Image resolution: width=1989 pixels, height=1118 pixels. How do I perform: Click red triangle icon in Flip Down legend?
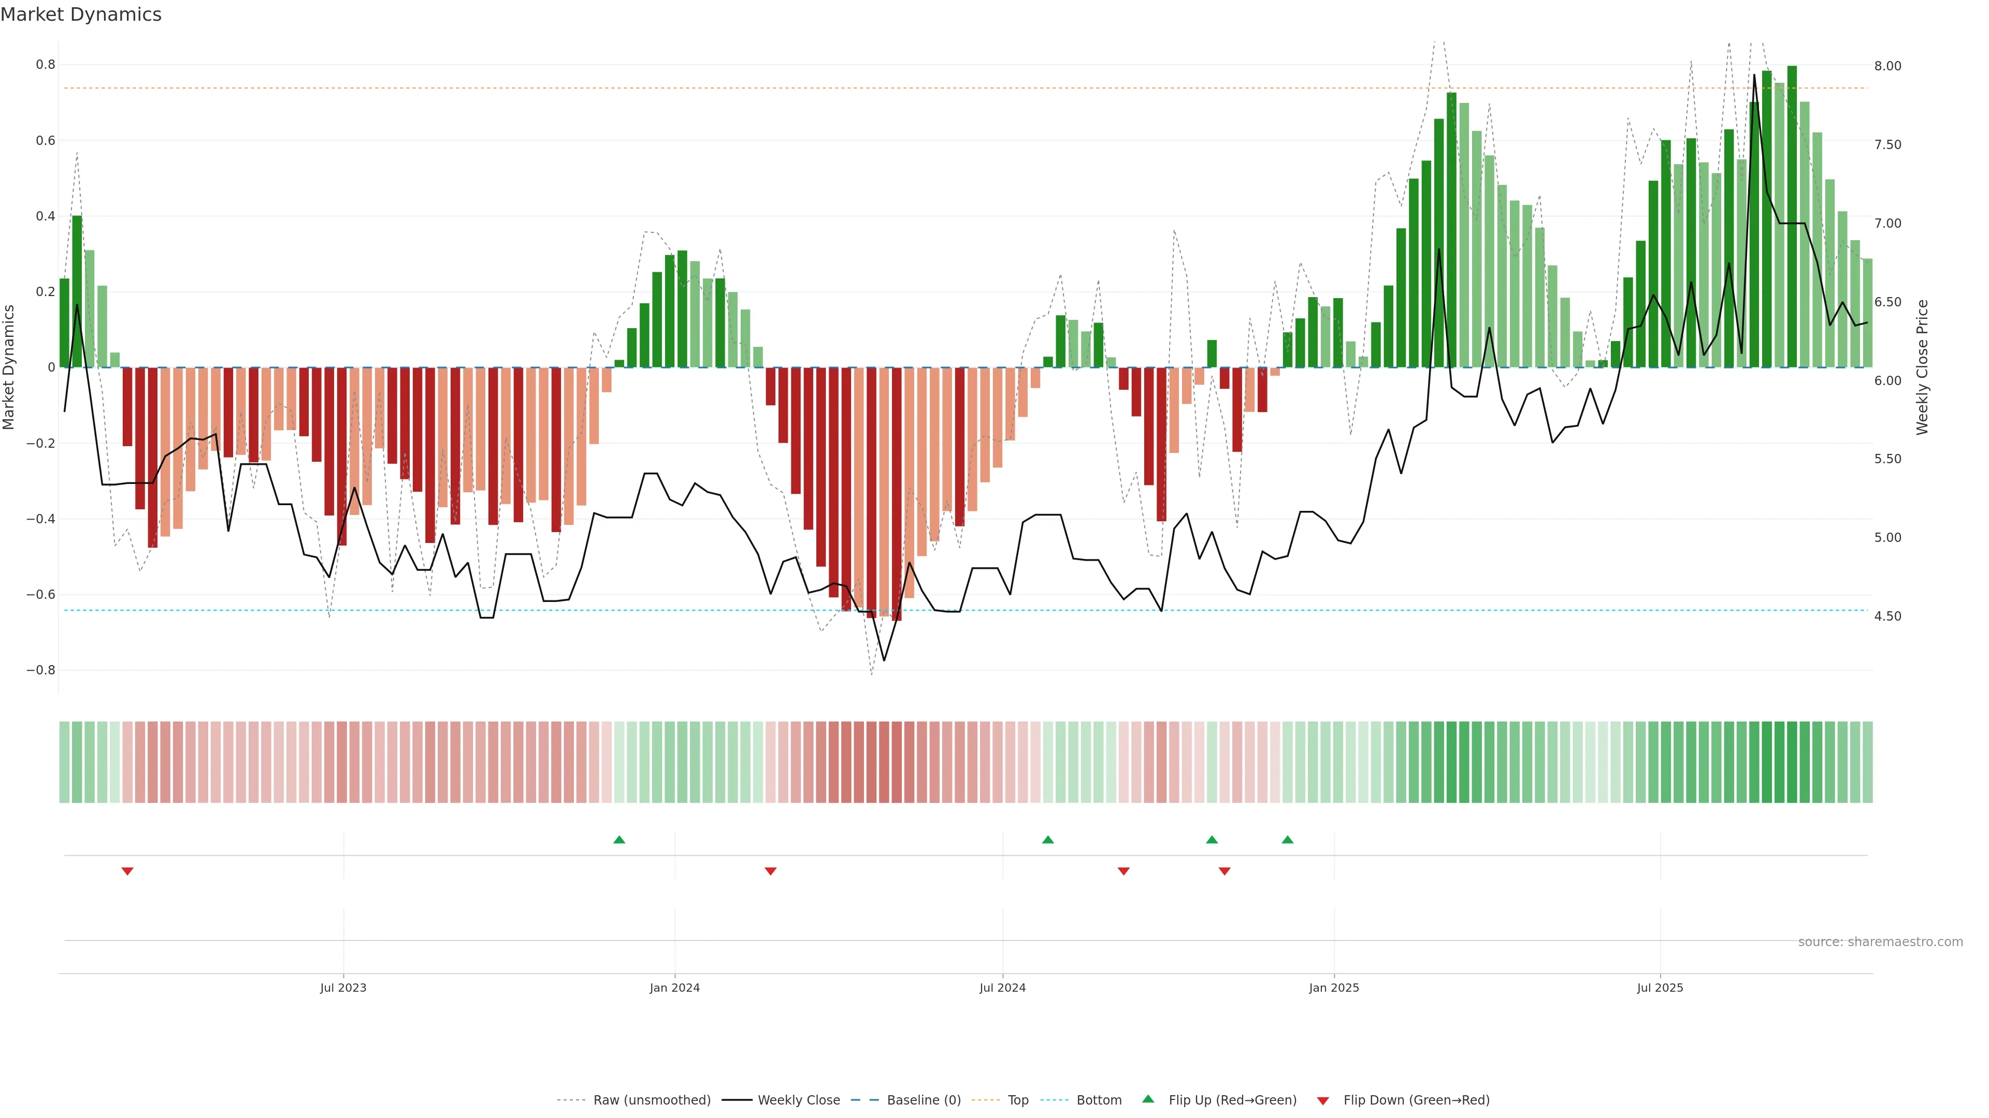click(1323, 1100)
